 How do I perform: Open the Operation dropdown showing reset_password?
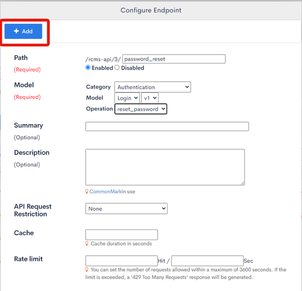coord(141,109)
